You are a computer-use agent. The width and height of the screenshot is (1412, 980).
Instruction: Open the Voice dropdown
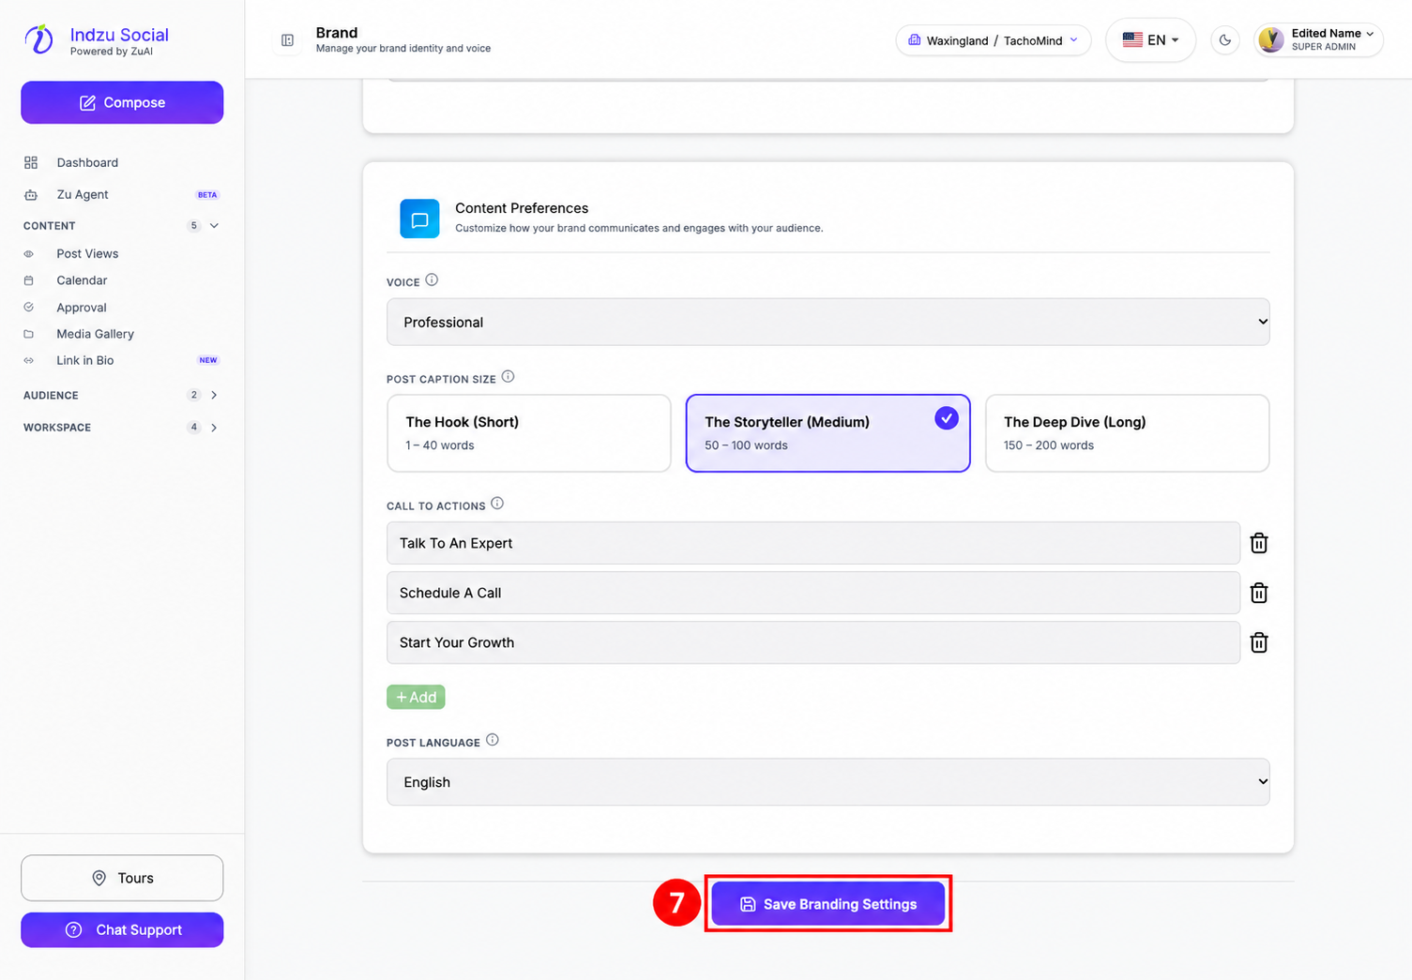828,322
